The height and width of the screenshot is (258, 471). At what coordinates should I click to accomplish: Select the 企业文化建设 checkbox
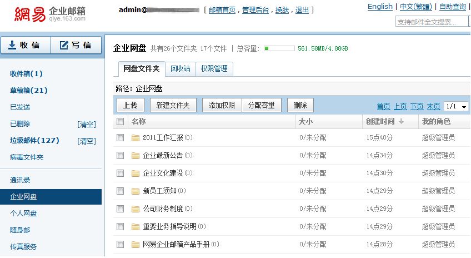coord(120,173)
